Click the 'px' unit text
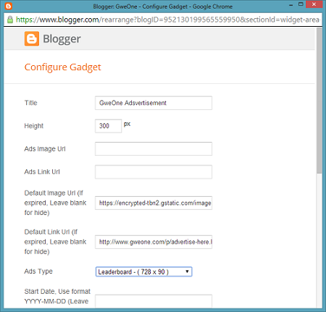 coord(127,125)
